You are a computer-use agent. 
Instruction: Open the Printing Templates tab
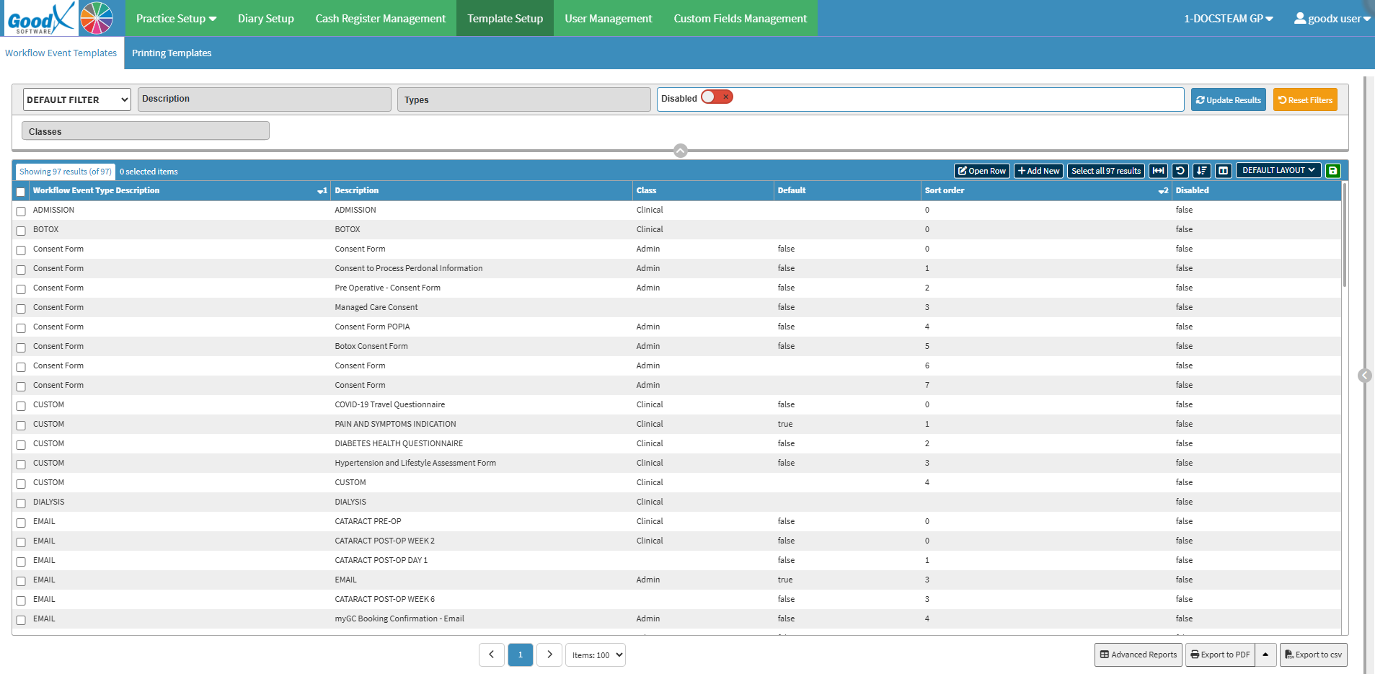(172, 53)
